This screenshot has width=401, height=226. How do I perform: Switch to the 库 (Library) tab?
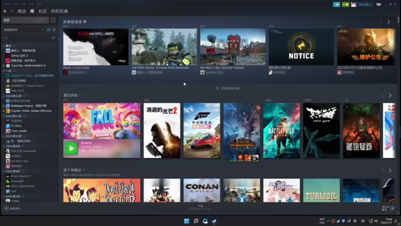(32, 11)
